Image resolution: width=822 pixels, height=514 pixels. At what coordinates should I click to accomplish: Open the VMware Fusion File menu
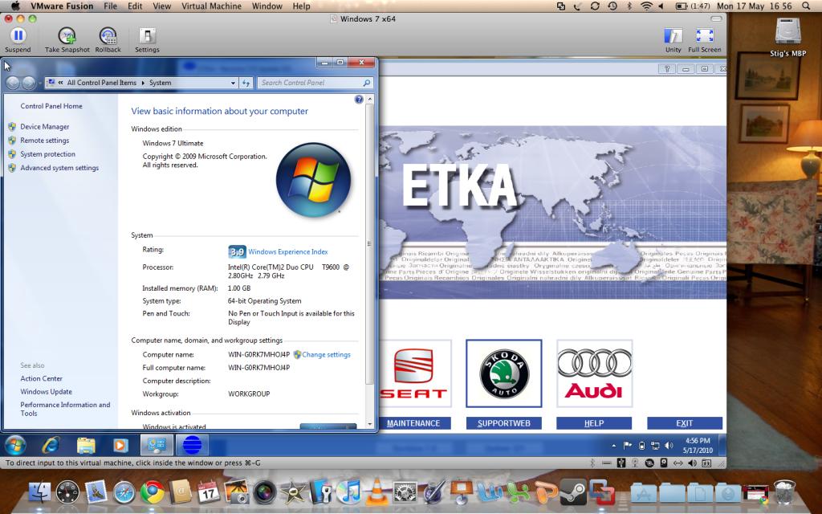click(110, 6)
